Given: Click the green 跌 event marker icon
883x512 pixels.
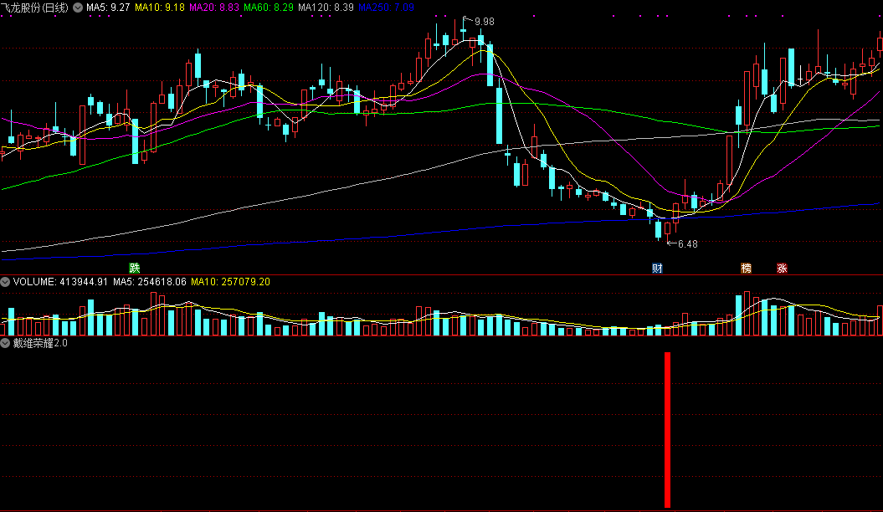Looking at the screenshot, I should point(134,268).
